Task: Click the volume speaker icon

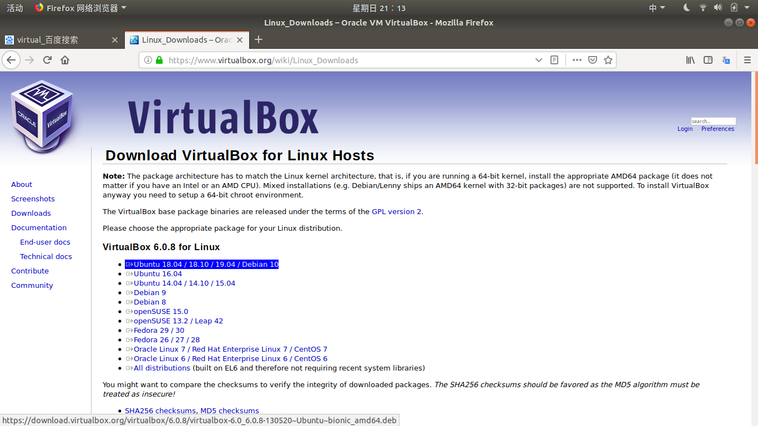Action: pyautogui.click(x=718, y=8)
